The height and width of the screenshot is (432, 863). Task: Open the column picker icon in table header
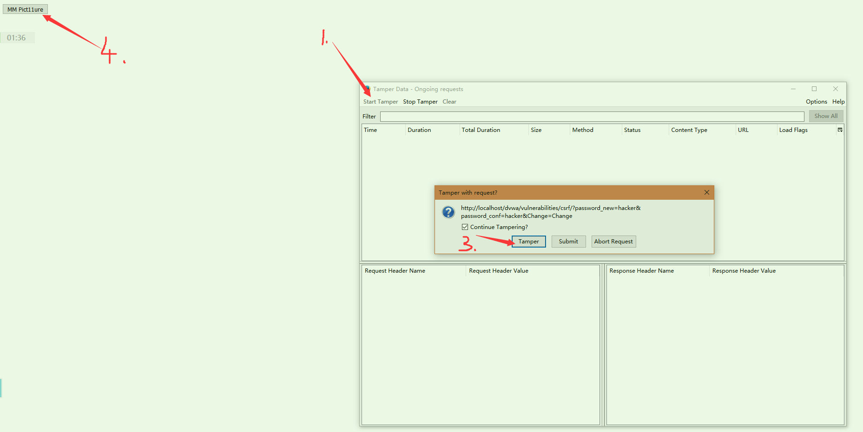(840, 130)
